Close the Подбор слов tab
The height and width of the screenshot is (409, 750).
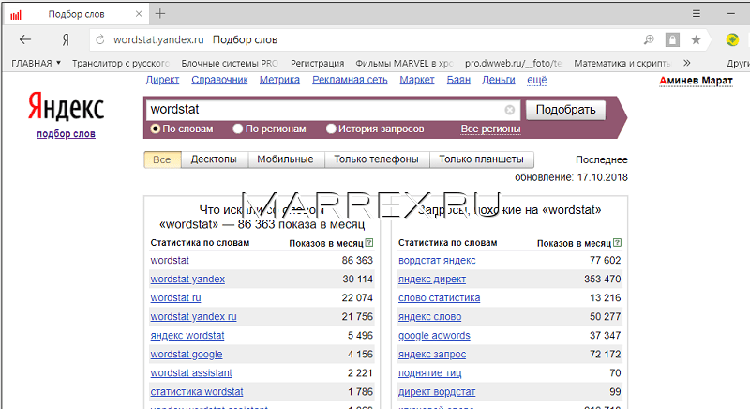click(x=139, y=14)
